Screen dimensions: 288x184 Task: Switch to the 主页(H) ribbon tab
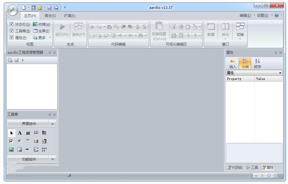click(x=30, y=16)
